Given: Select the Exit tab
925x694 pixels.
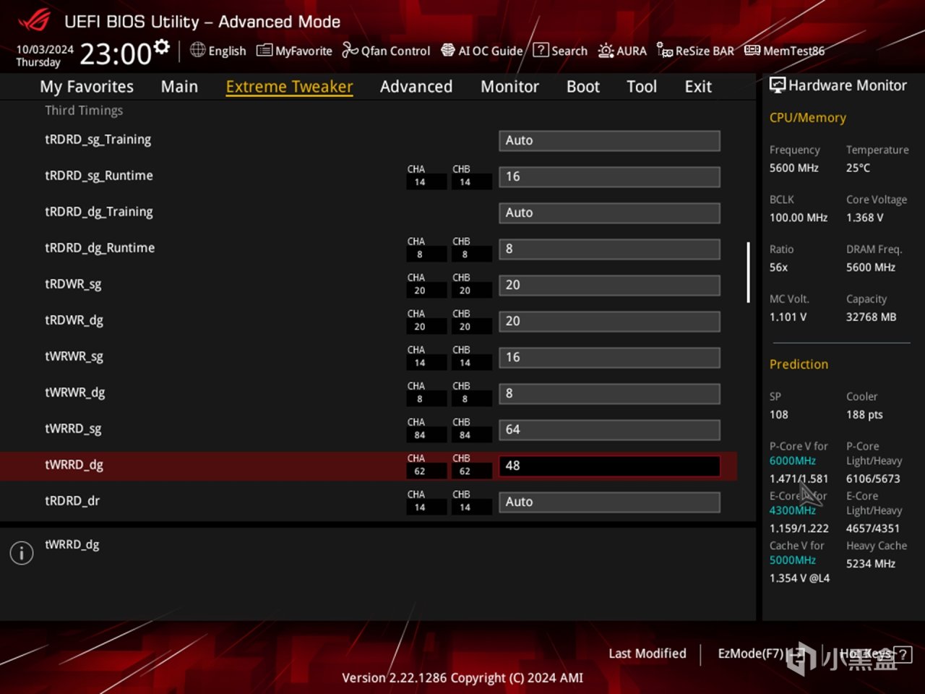Looking at the screenshot, I should pyautogui.click(x=698, y=87).
